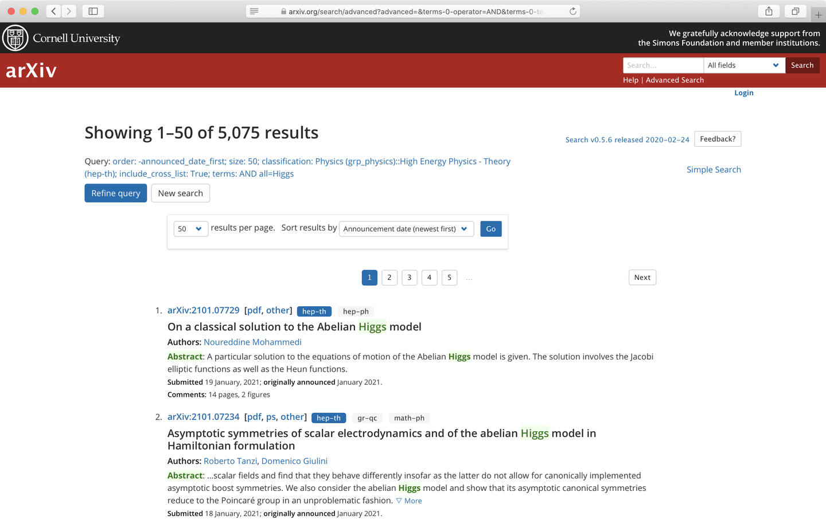Screen dimensions: 826x519
Task: Go to results page 2
Action: pyautogui.click(x=389, y=278)
